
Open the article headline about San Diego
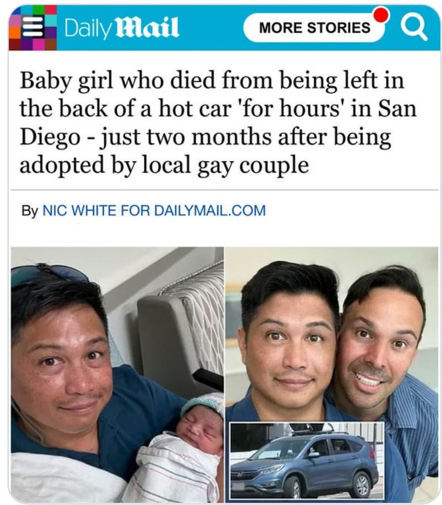coord(218,122)
